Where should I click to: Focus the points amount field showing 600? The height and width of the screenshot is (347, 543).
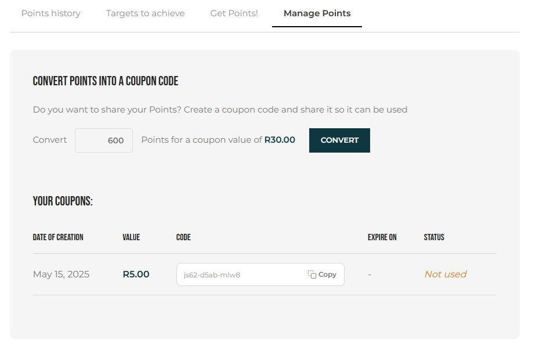click(x=104, y=140)
